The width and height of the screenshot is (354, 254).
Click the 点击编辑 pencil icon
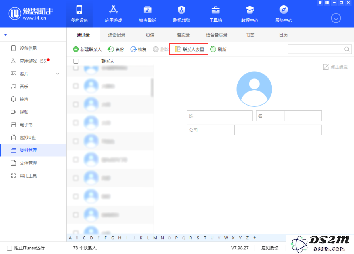click(326, 67)
